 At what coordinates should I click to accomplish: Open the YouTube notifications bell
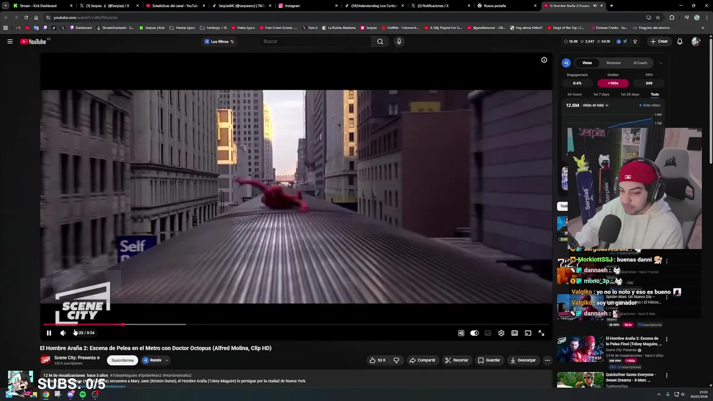(680, 41)
